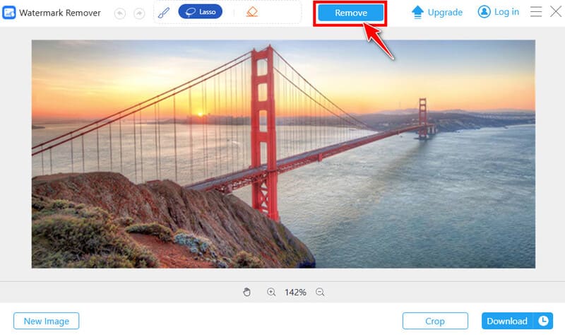Screen dimensions: 565x335
Task: Zoom out of the image
Action: (x=320, y=292)
